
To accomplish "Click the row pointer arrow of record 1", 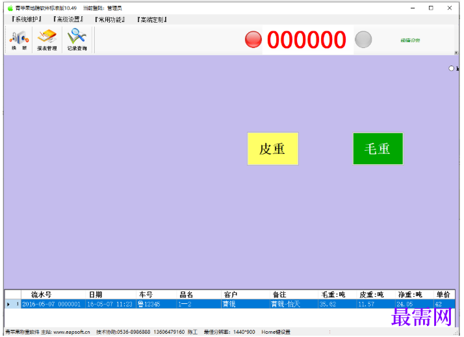I will (x=8, y=304).
